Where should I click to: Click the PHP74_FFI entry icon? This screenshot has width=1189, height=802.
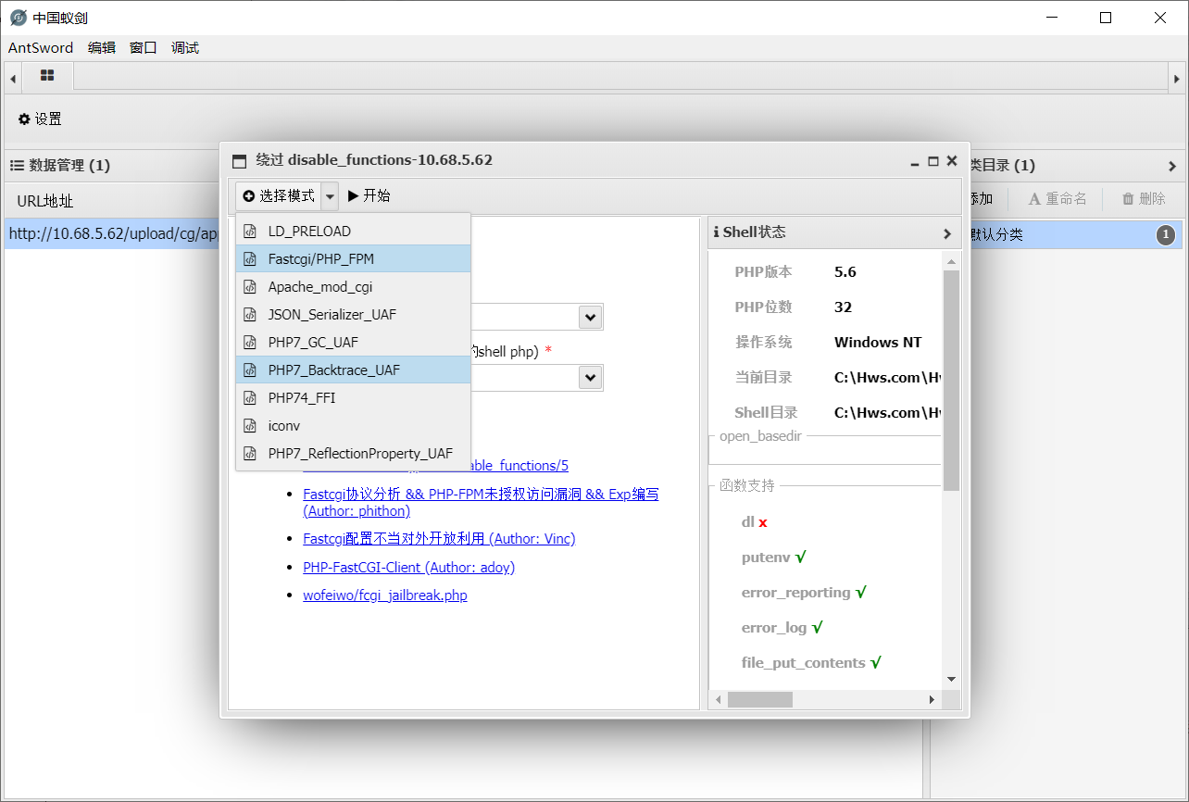[x=249, y=398]
